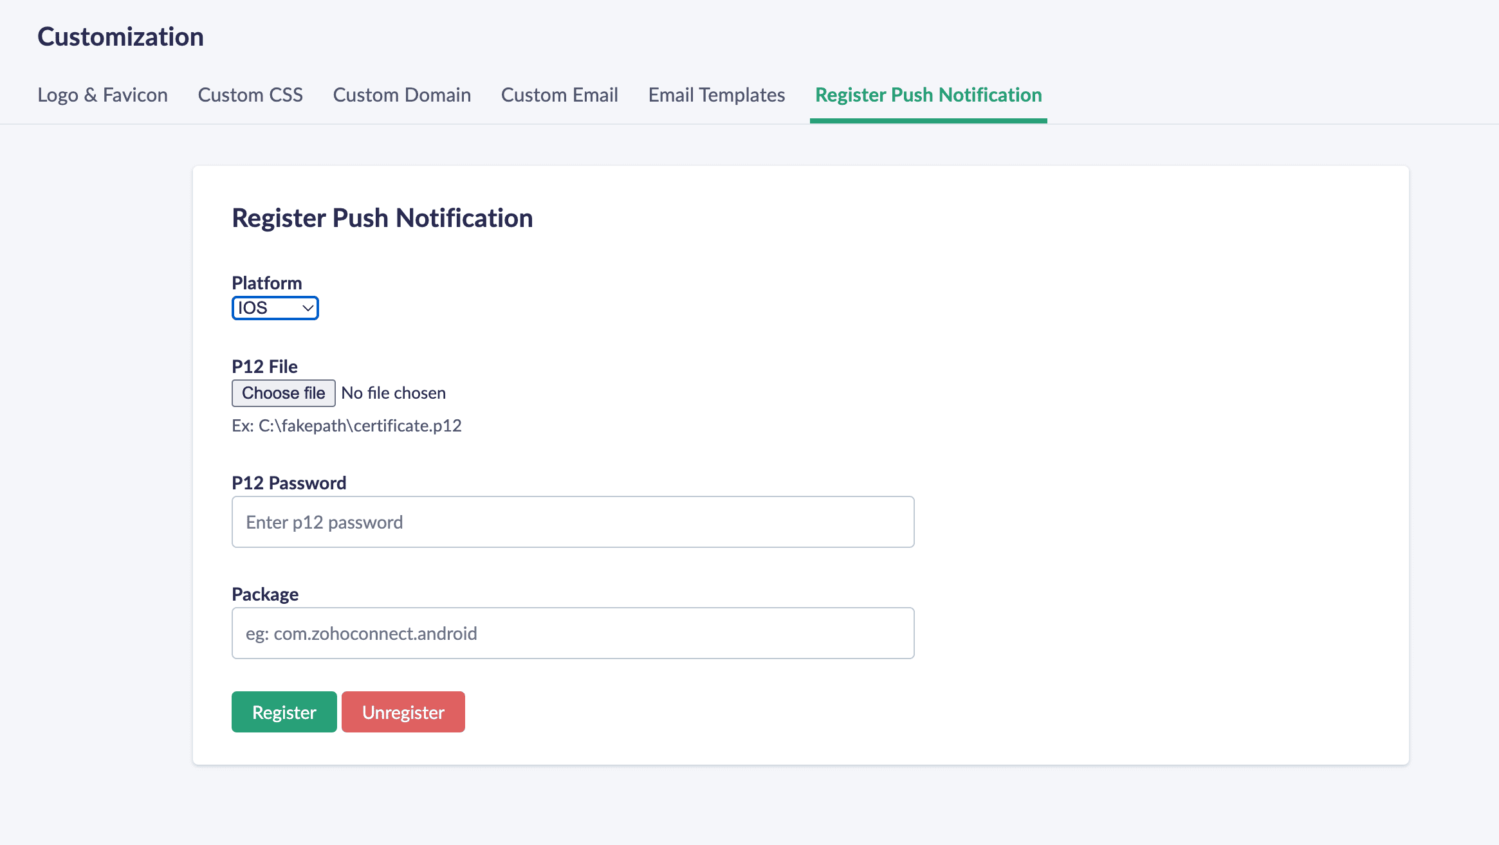The width and height of the screenshot is (1499, 845).
Task: Click the Customization page heading
Action: [x=120, y=37]
